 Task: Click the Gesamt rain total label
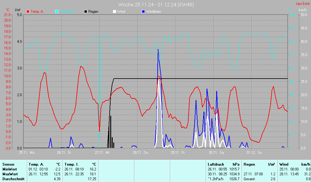tap(250, 179)
